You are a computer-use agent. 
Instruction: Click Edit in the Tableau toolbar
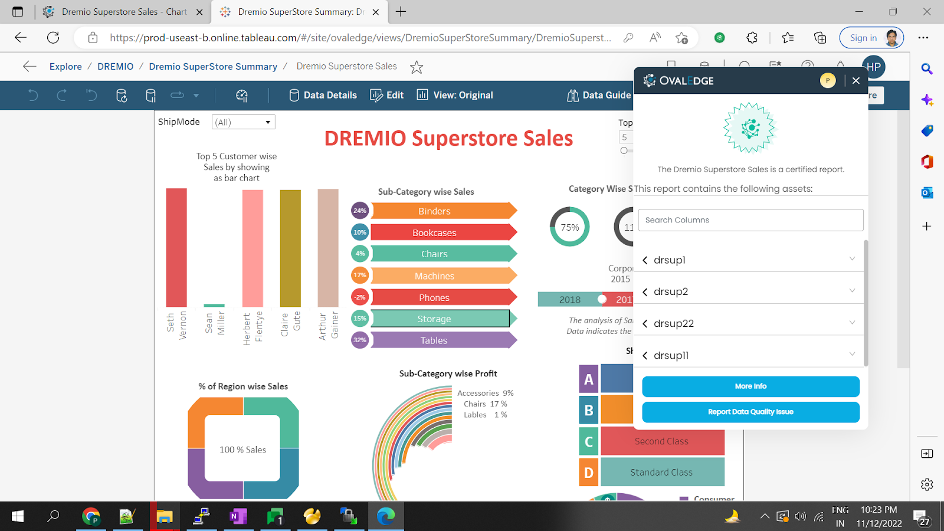point(387,95)
